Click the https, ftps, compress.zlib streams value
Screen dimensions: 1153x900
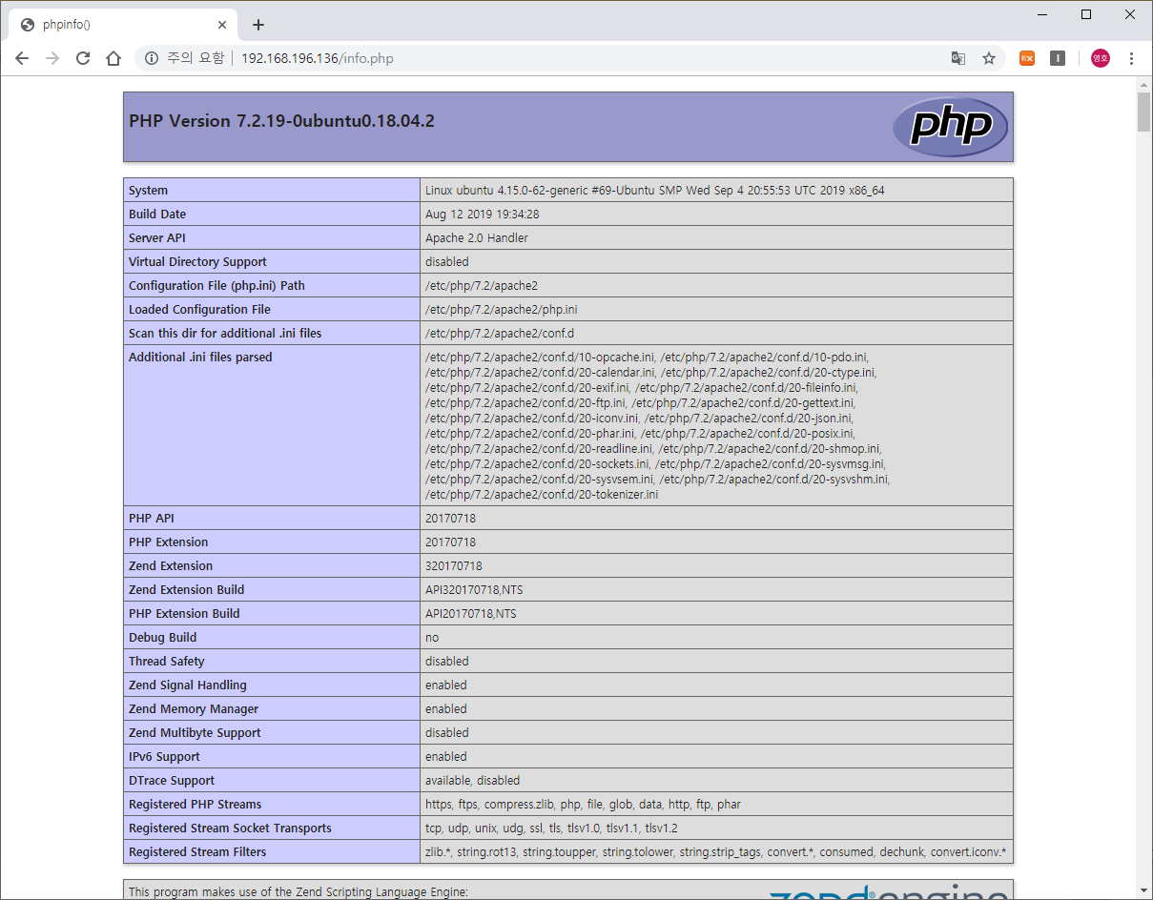tap(583, 805)
